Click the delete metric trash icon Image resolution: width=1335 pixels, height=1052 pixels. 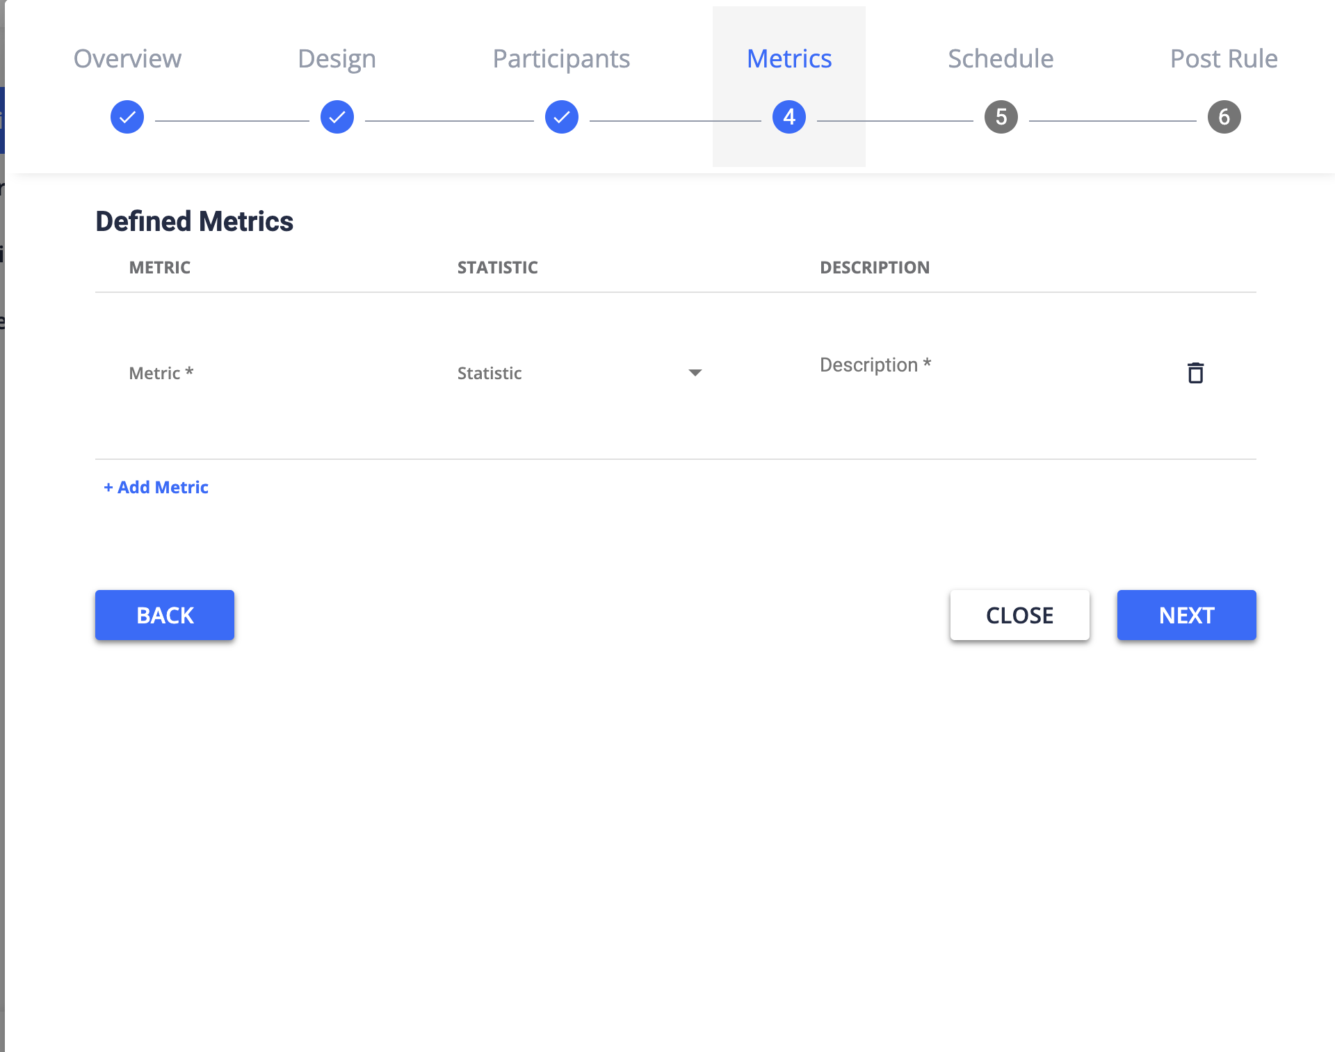pyautogui.click(x=1195, y=373)
